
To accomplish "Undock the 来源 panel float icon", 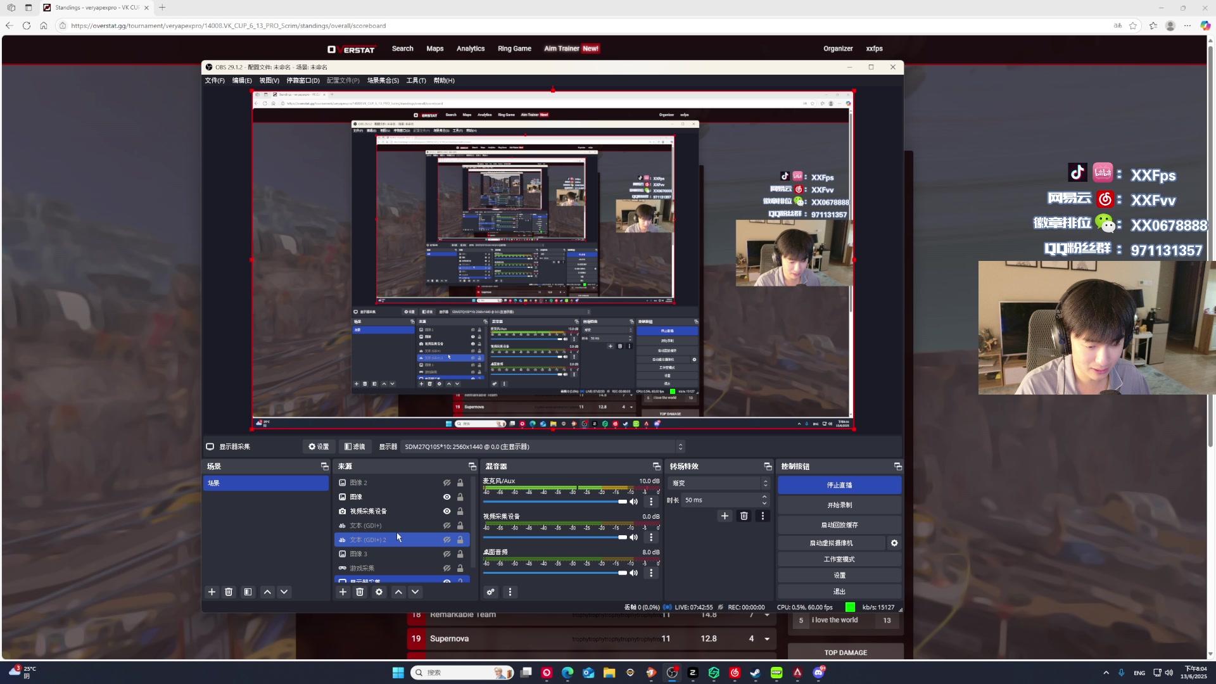I will tap(472, 466).
